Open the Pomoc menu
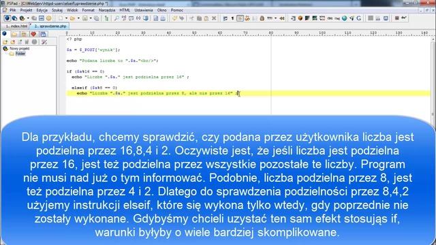The width and height of the screenshot is (436, 245). 177,10
